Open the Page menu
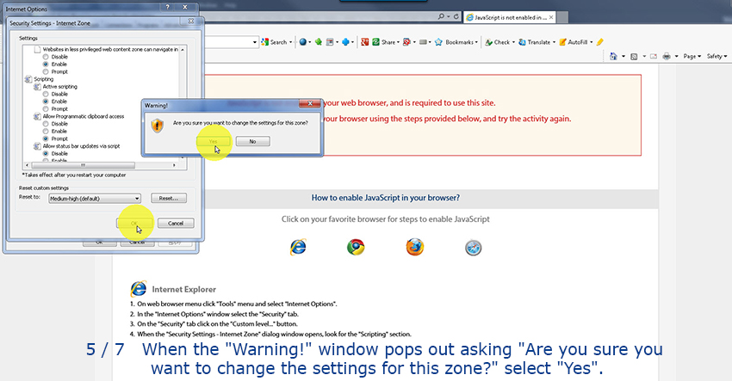 692,57
